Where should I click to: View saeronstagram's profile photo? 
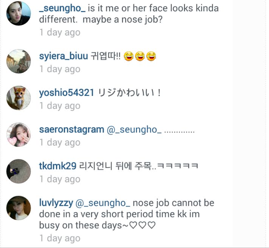19,134
